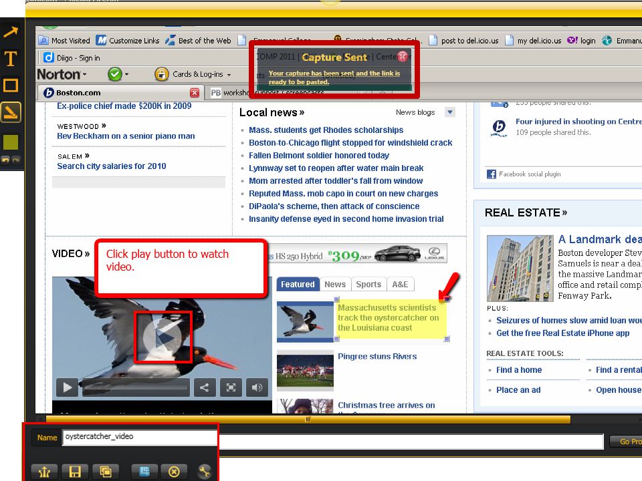Open Ex-police chief made $200K link
The width and height of the screenshot is (642, 481).
click(124, 106)
